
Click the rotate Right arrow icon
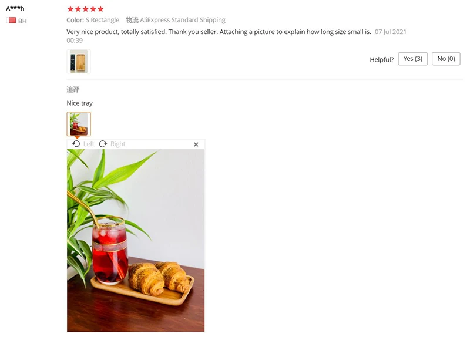(x=103, y=144)
